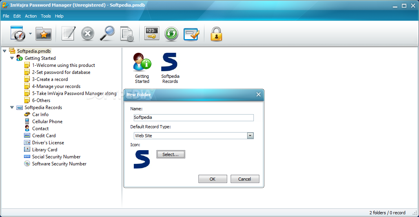Open the Help menu

coord(59,16)
